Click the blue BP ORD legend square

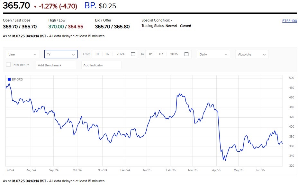click(x=9, y=79)
